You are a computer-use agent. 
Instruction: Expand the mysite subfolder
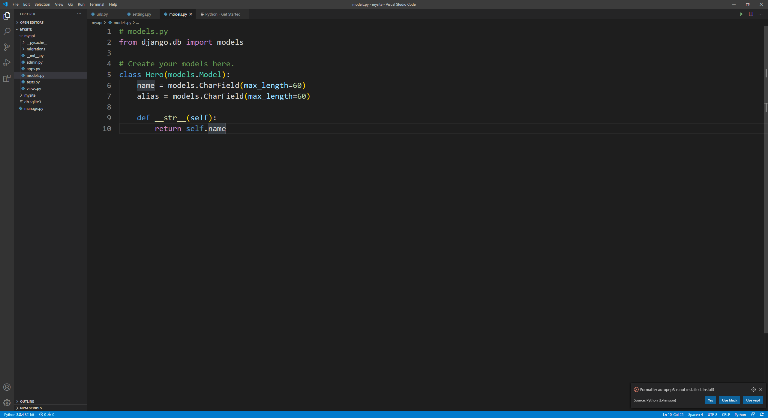[50, 95]
